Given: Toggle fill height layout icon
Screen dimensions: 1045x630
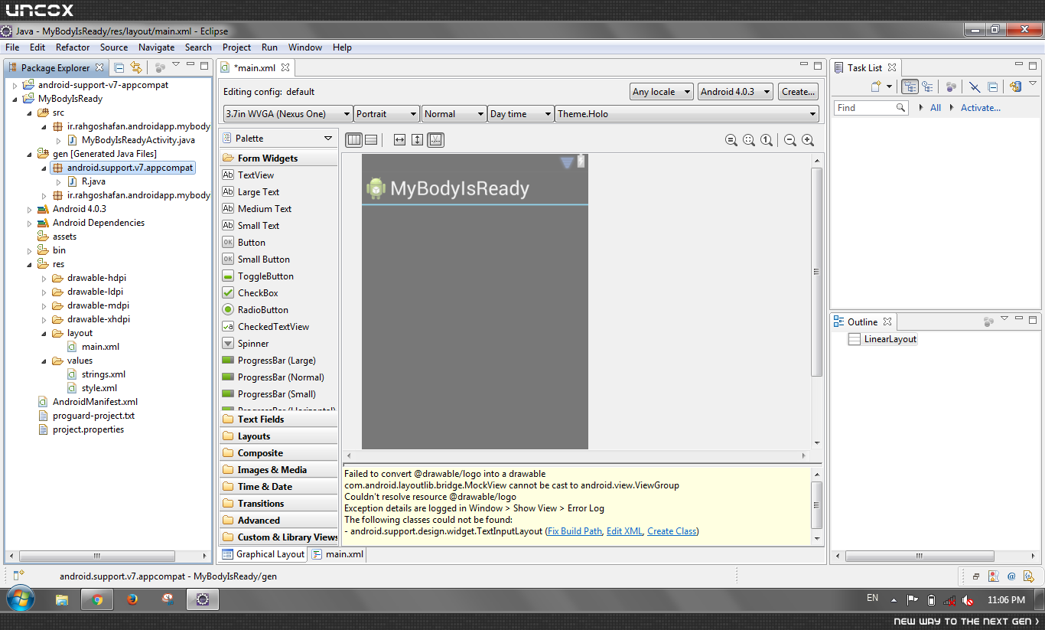Looking at the screenshot, I should click(x=417, y=140).
